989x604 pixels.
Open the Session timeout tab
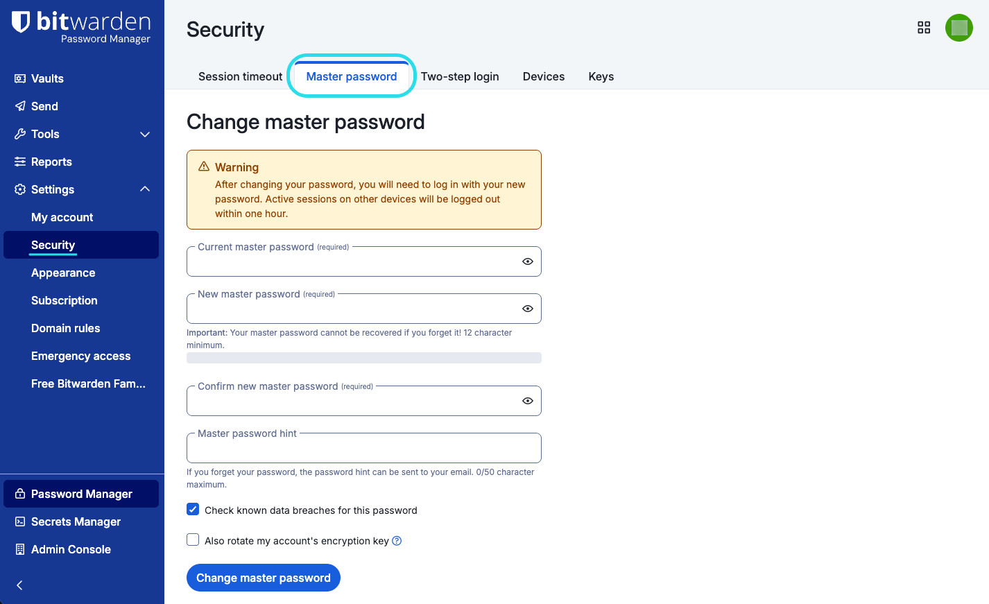tap(240, 76)
